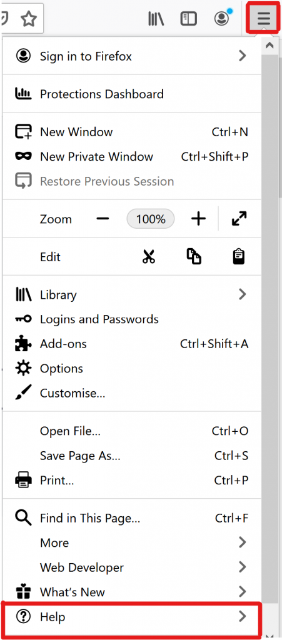Open Firefox account toolbar icon
The image size is (282, 640).
[223, 17]
